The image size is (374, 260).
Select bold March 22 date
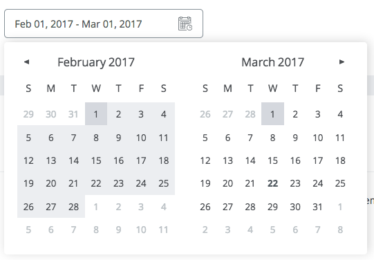pos(272,183)
